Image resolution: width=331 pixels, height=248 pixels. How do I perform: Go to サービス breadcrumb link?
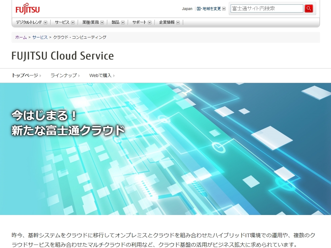point(40,37)
